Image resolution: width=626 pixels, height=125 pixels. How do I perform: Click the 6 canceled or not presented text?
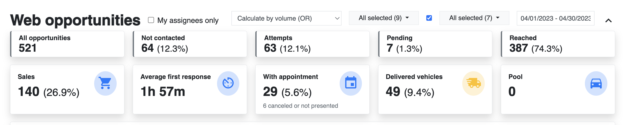(x=301, y=106)
